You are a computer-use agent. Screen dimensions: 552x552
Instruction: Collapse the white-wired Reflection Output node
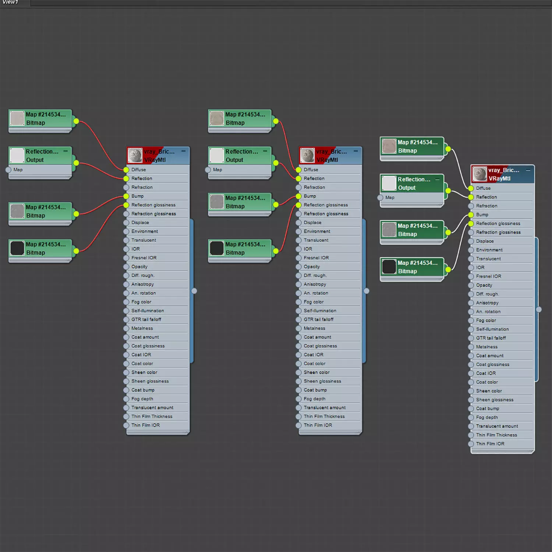coord(438,179)
